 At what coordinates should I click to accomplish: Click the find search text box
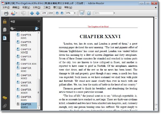click(x=104, y=13)
